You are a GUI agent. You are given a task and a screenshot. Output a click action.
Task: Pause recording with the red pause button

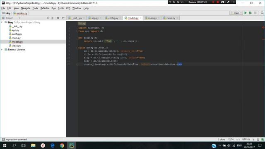(213, 2)
